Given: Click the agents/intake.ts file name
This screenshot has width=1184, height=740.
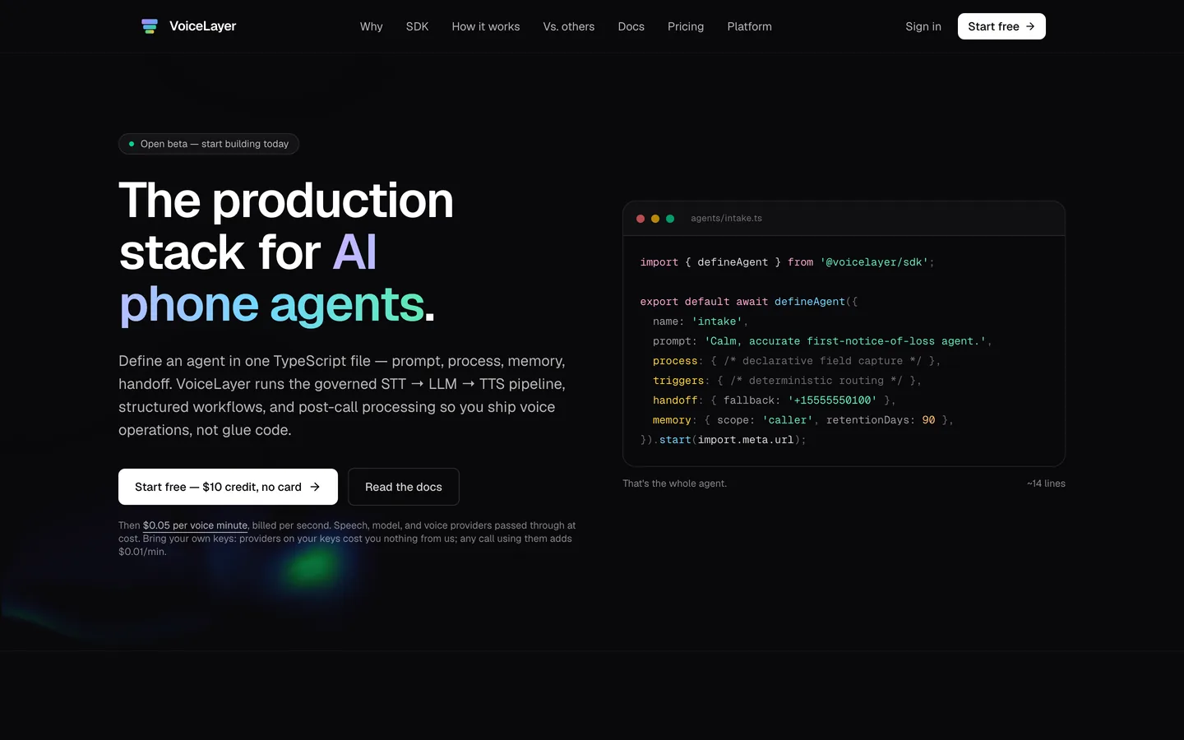Looking at the screenshot, I should (x=726, y=219).
